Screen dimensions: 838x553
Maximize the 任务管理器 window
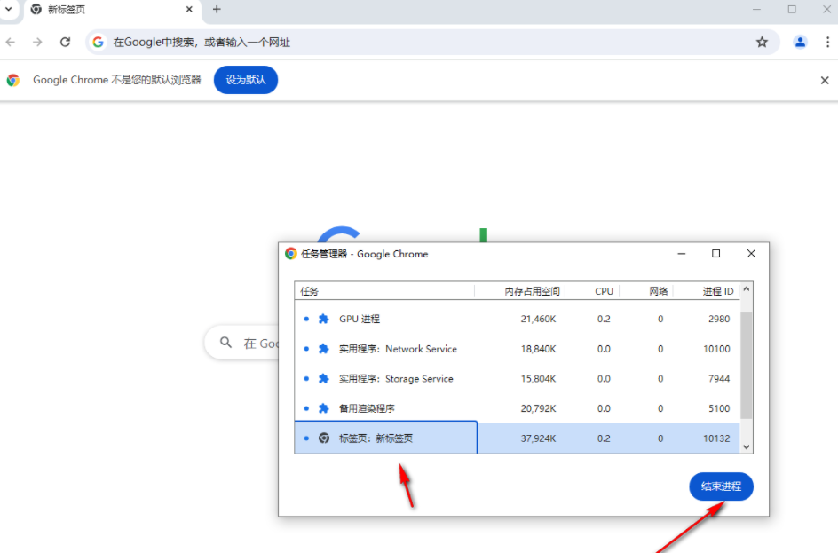coord(716,254)
